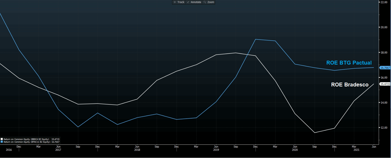Image resolution: width=391 pixels, height=158 pixels.
Task: Click the 20.00 y-axis label
Action: (x=384, y=27)
